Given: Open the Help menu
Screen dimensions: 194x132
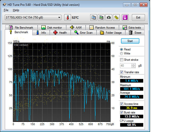Looking at the screenshot, I should click(x=16, y=10).
